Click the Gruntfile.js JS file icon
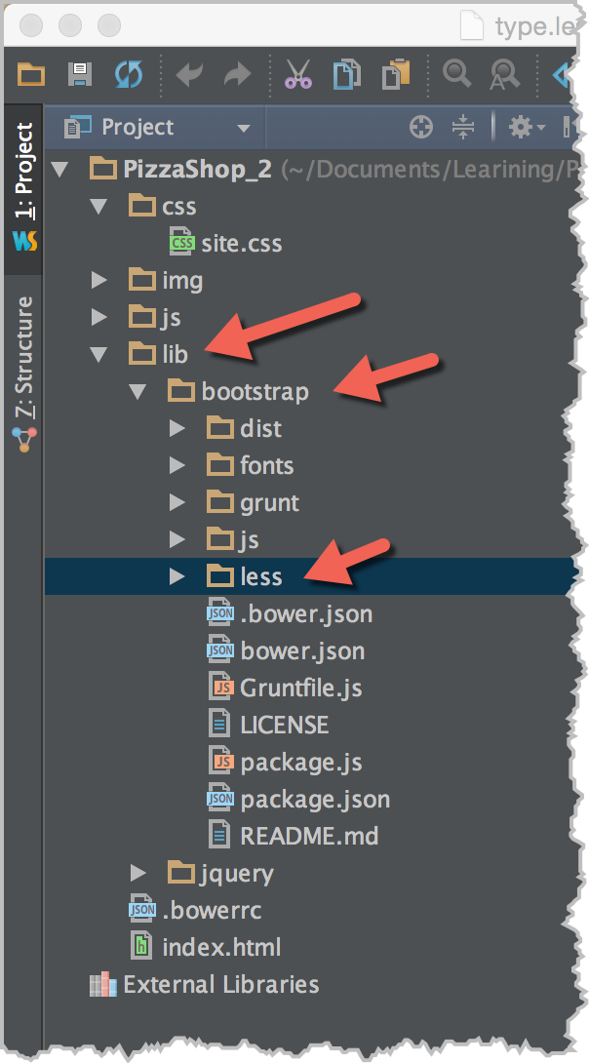589x1063 pixels. tap(220, 688)
